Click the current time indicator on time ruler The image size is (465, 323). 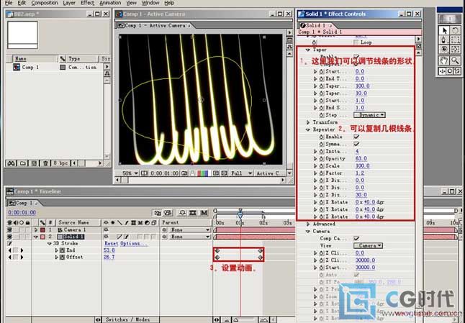[240, 214]
